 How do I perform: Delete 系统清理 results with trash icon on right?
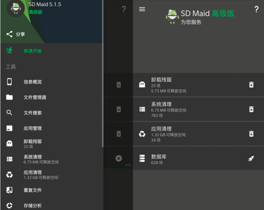click(251, 109)
